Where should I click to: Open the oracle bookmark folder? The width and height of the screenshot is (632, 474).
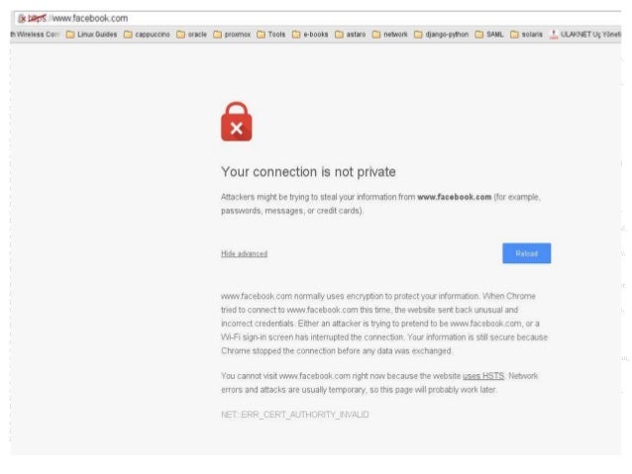click(x=191, y=35)
